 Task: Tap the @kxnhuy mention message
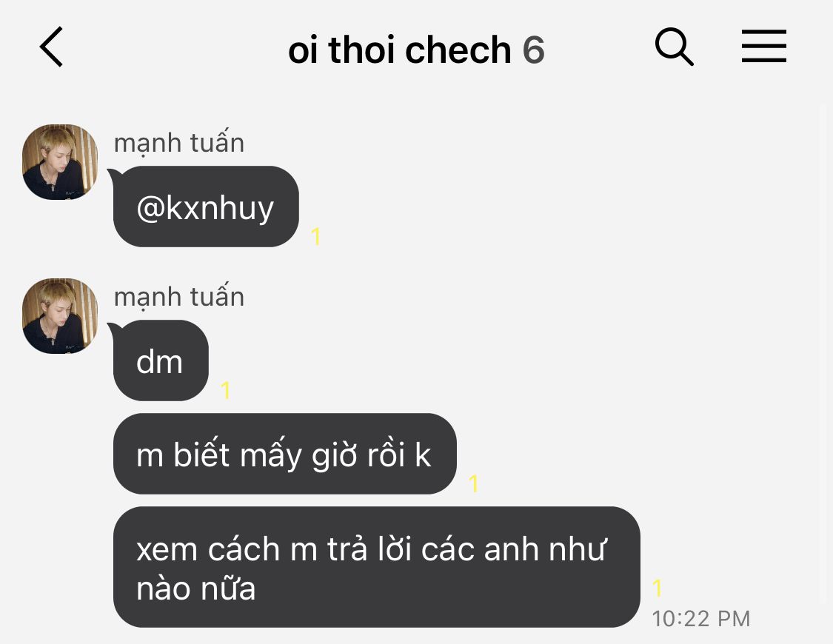[206, 207]
